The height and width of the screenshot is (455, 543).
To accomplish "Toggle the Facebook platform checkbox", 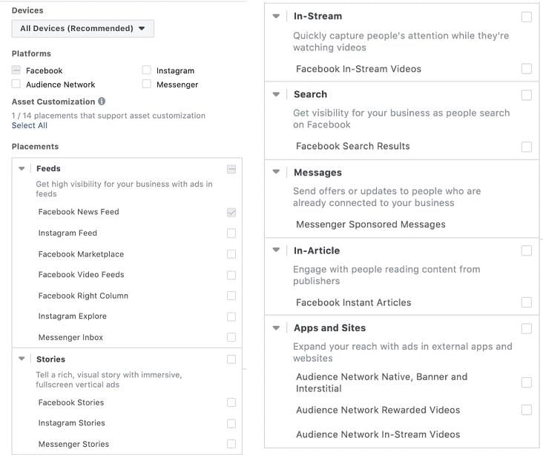I will pos(16,70).
